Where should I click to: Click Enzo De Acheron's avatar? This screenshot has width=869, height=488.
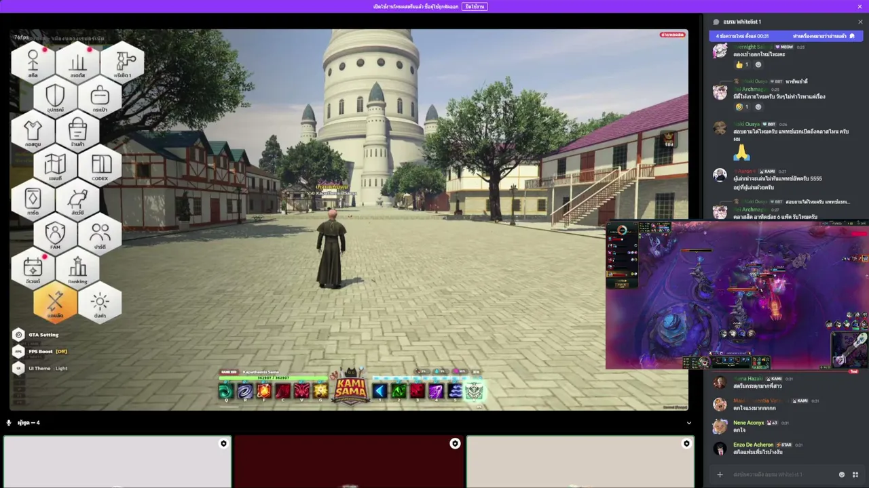(720, 449)
